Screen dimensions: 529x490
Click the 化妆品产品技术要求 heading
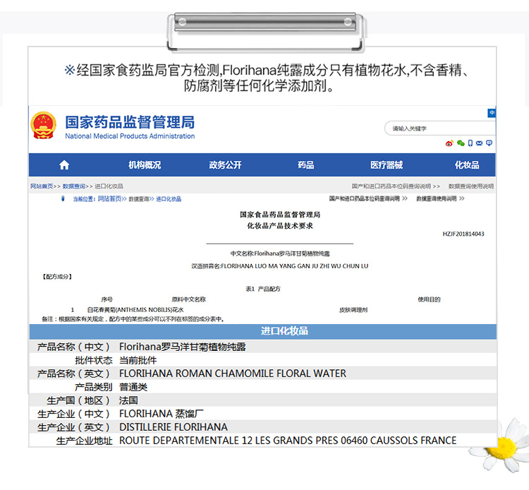pos(280,225)
